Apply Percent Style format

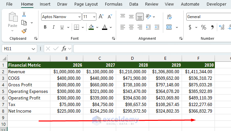[204, 27]
